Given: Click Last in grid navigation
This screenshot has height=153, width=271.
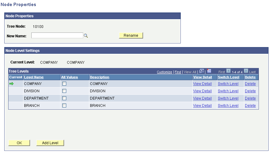Looking at the screenshot, I should 252,72.
